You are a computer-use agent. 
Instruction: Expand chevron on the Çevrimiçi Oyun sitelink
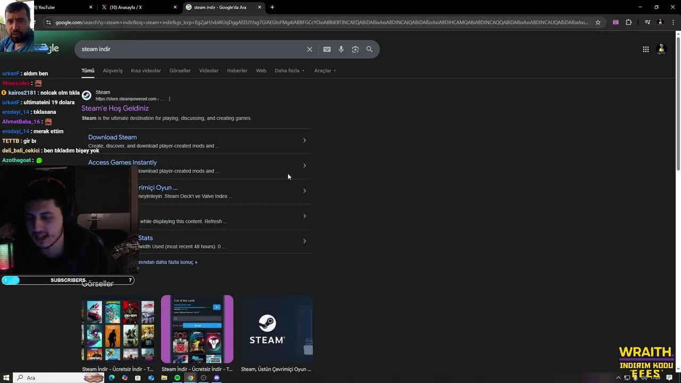point(304,191)
